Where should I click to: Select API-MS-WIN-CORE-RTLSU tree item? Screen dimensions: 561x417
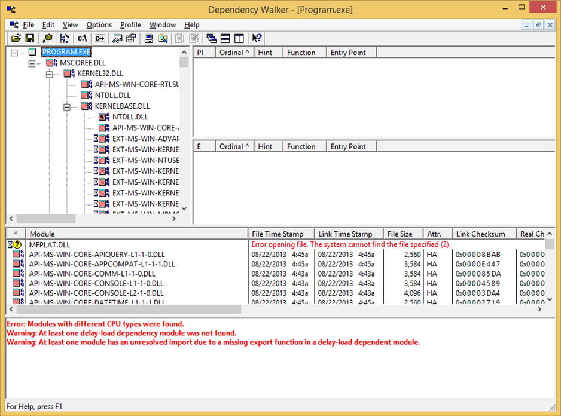click(x=137, y=84)
